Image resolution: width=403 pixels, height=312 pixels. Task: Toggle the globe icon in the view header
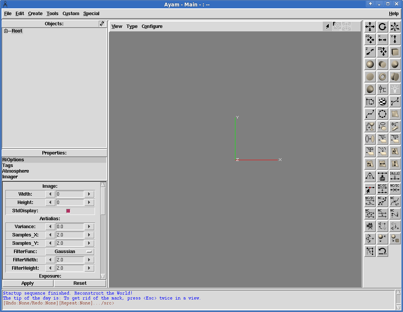pyautogui.click(x=346, y=26)
